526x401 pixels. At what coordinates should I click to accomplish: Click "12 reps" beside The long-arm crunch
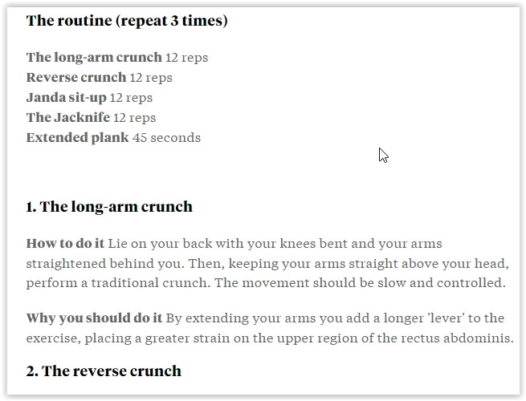coord(187,58)
